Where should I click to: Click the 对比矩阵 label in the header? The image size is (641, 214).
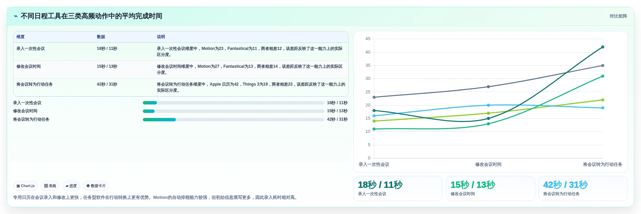click(618, 16)
